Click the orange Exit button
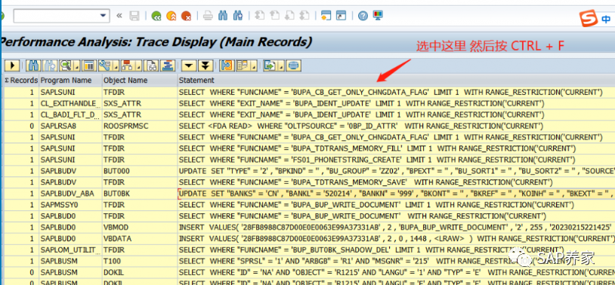This screenshot has height=285, width=615. [x=171, y=16]
